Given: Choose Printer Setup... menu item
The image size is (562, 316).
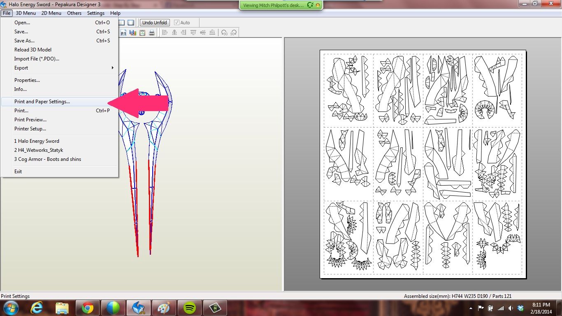Looking at the screenshot, I should [x=60, y=129].
